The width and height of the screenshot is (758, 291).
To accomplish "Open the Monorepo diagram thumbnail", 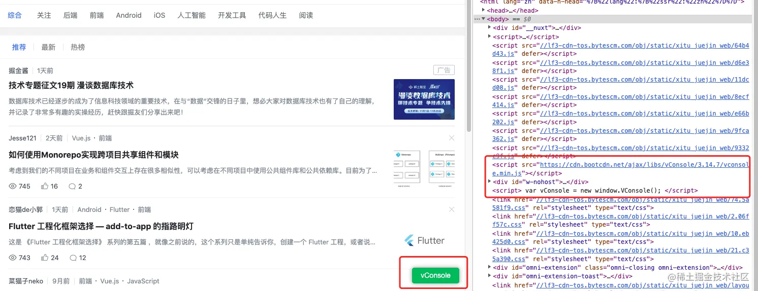I will [x=424, y=168].
